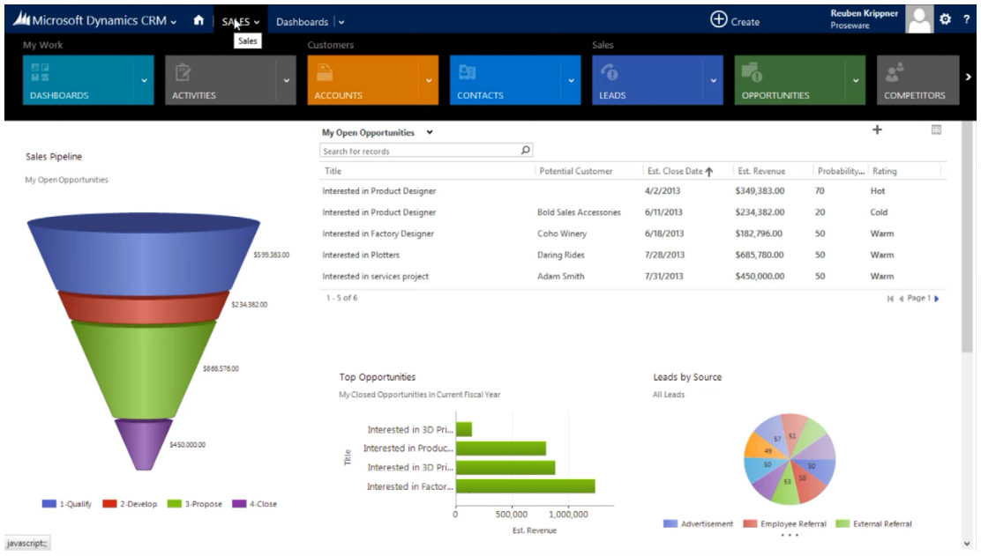Open the Opportunities tile
Screen dimensions: 981x556
pyautogui.click(x=790, y=80)
